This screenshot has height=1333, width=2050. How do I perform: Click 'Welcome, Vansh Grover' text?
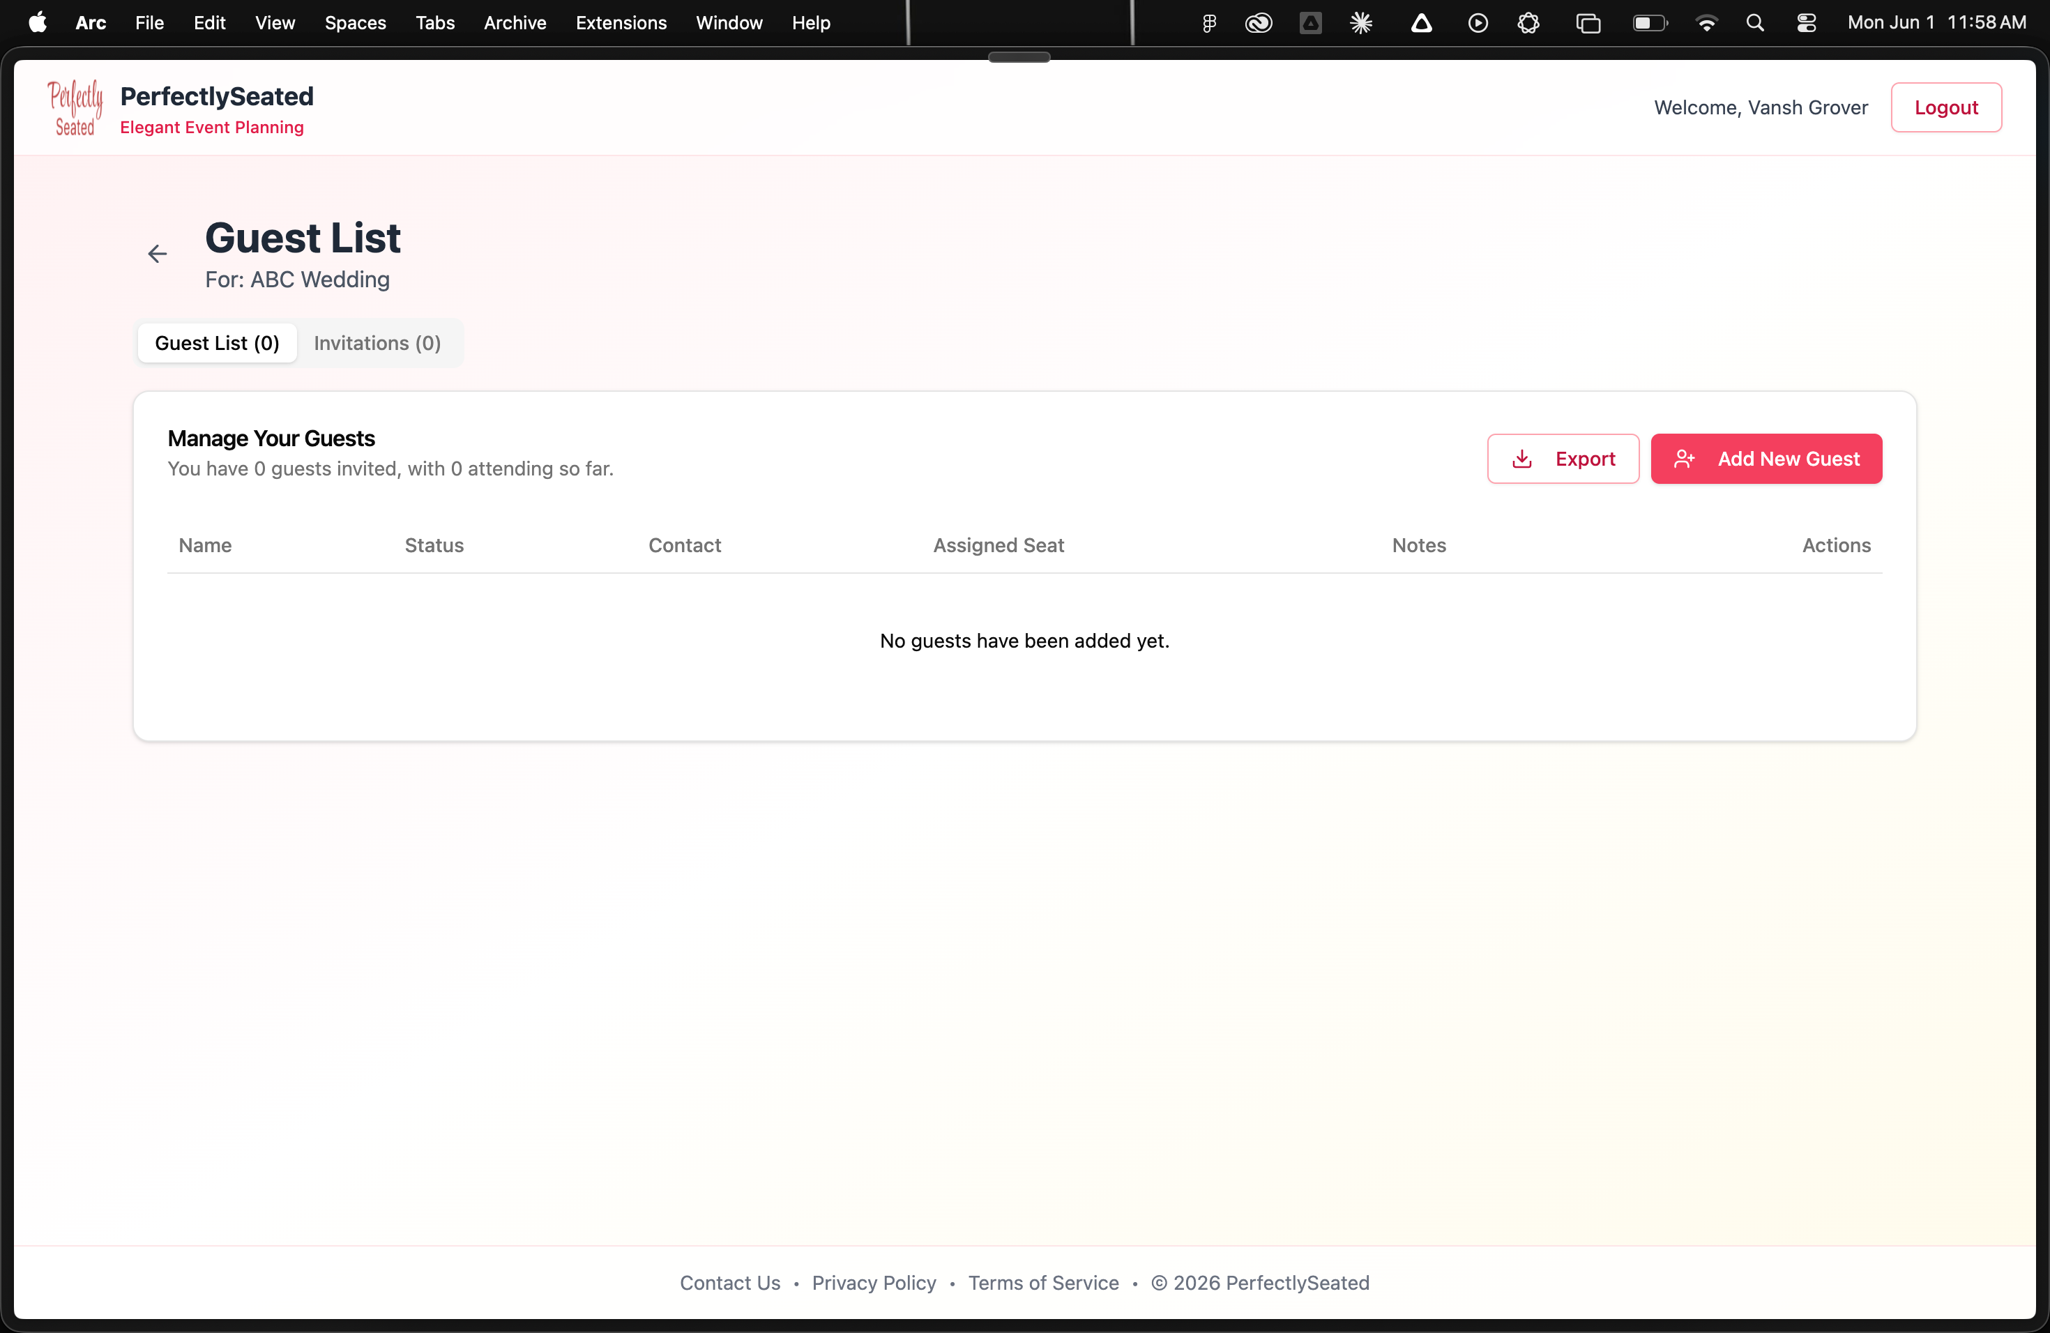pos(1761,107)
